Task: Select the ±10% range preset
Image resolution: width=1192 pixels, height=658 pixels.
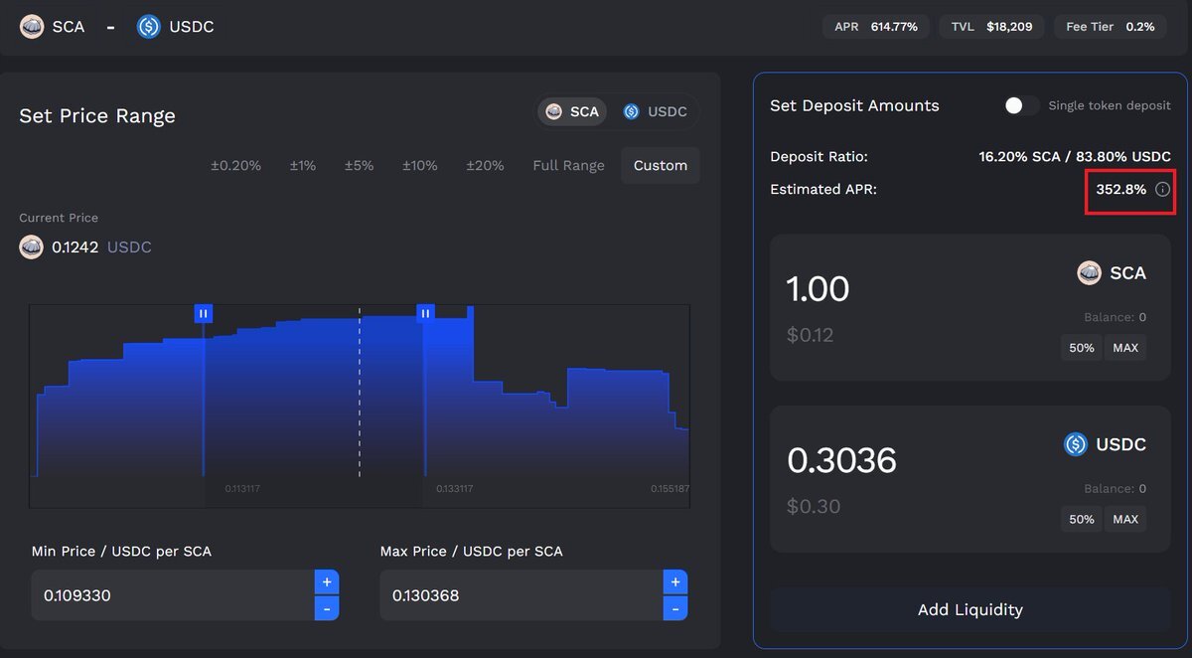Action: click(x=420, y=166)
